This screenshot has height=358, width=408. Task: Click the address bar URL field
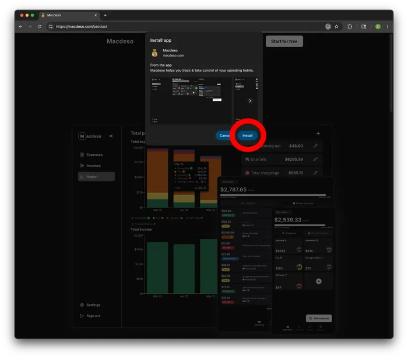coord(187,27)
